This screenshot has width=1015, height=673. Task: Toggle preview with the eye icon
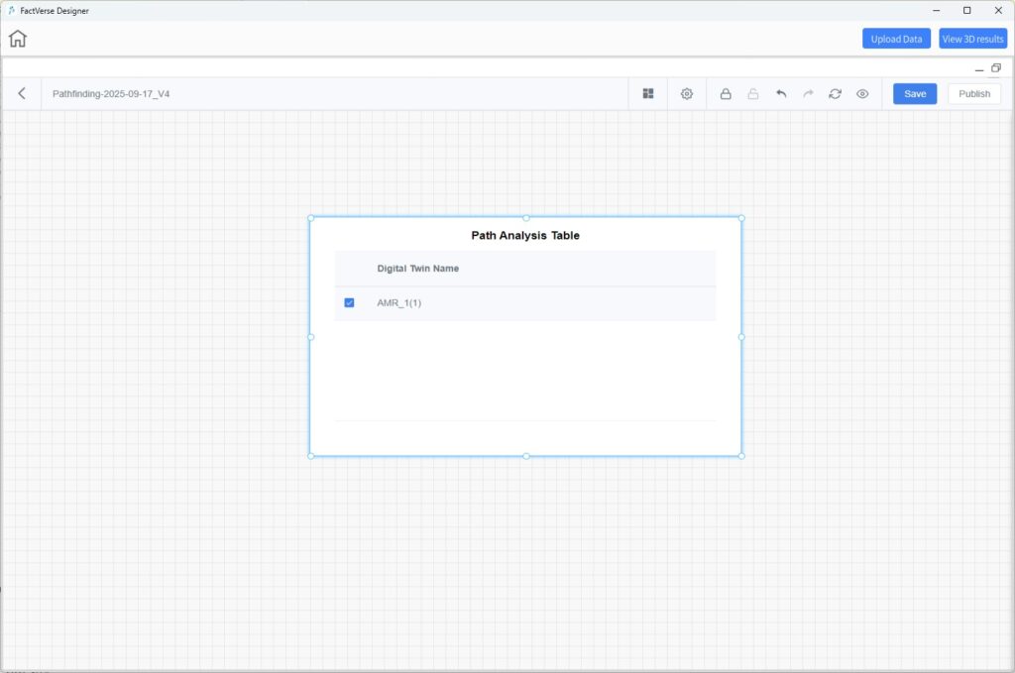[x=862, y=93]
